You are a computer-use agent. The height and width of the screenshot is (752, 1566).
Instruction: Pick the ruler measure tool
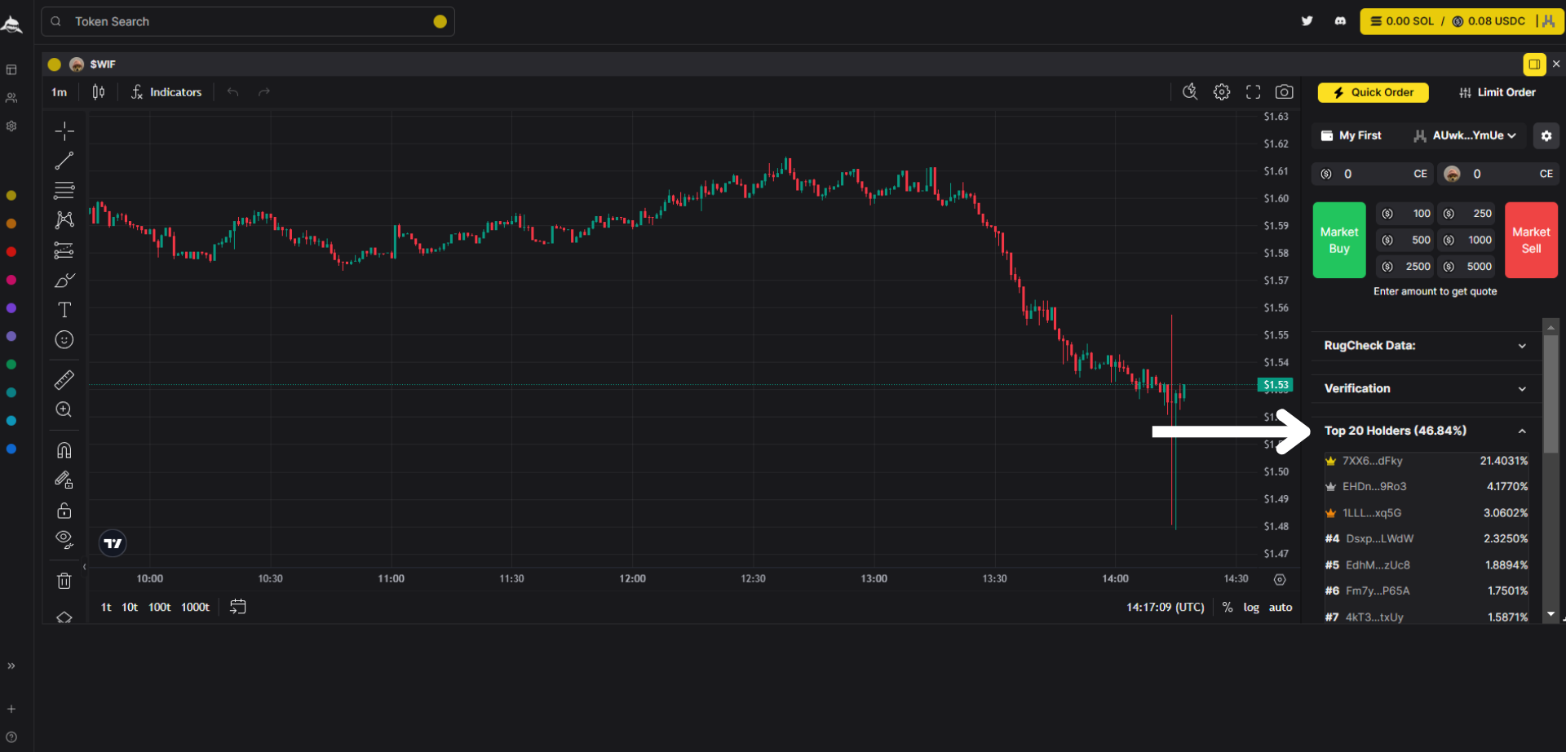pyautogui.click(x=64, y=379)
